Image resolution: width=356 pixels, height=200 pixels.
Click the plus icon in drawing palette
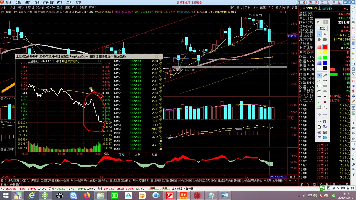coord(319,114)
